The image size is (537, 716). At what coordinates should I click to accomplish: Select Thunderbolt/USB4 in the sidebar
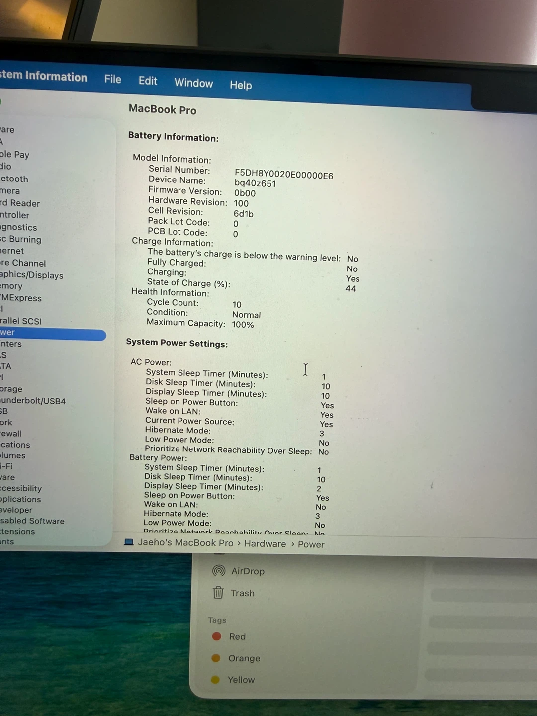pyautogui.click(x=33, y=401)
